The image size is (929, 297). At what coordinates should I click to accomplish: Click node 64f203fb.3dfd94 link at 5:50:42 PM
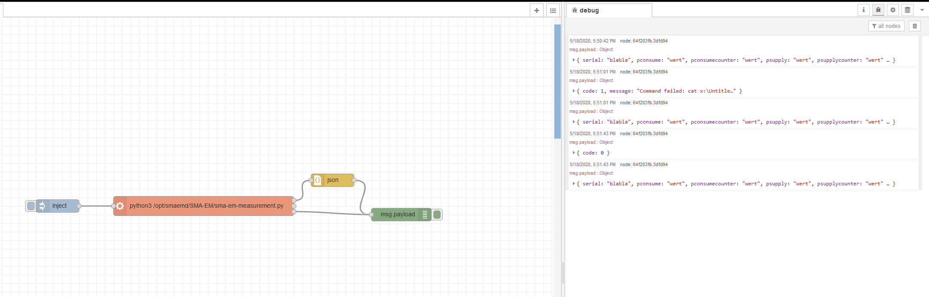click(x=644, y=41)
